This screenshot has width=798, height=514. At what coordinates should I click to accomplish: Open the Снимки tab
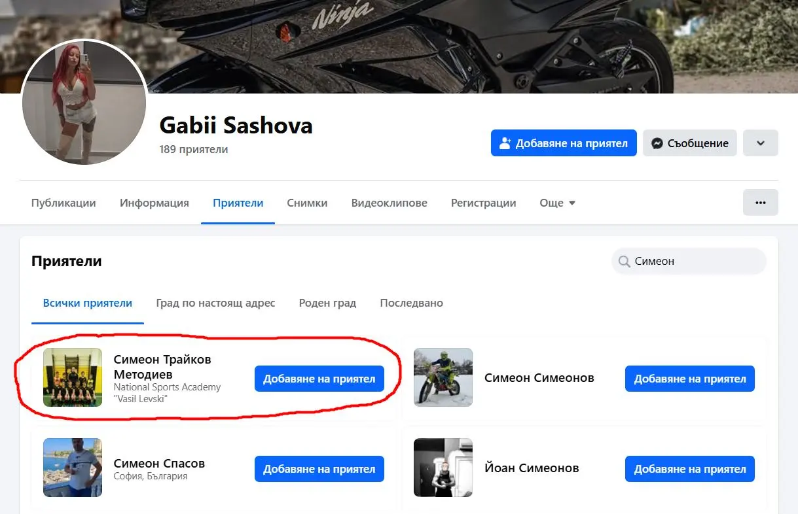coord(307,203)
